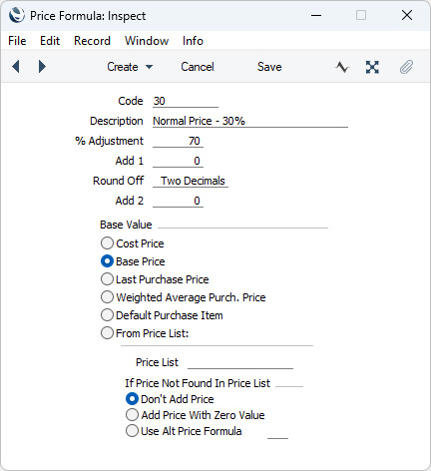
Task: Select Cost Price radio button
Action: (x=107, y=243)
